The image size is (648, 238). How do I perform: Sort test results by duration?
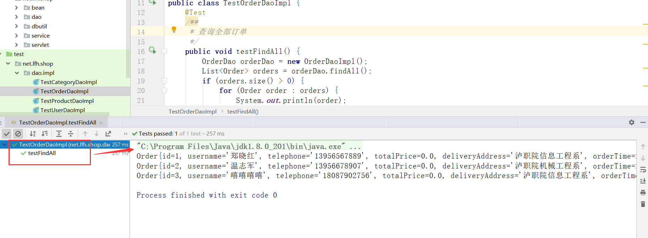pos(45,134)
